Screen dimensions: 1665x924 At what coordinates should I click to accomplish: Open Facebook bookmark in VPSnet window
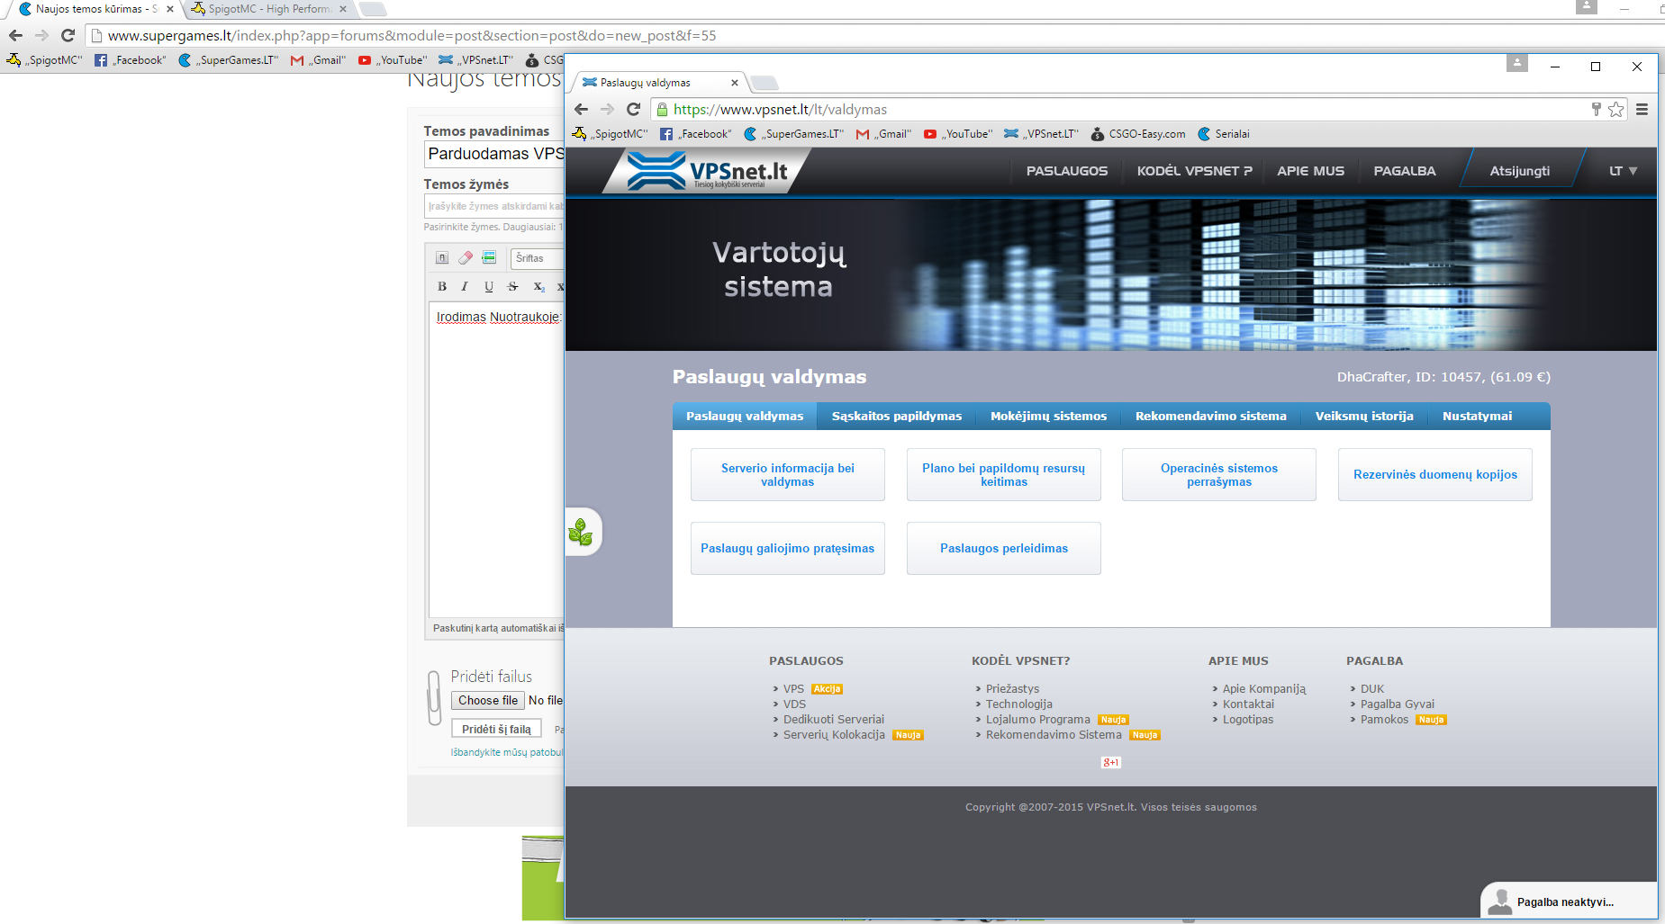[x=695, y=134]
